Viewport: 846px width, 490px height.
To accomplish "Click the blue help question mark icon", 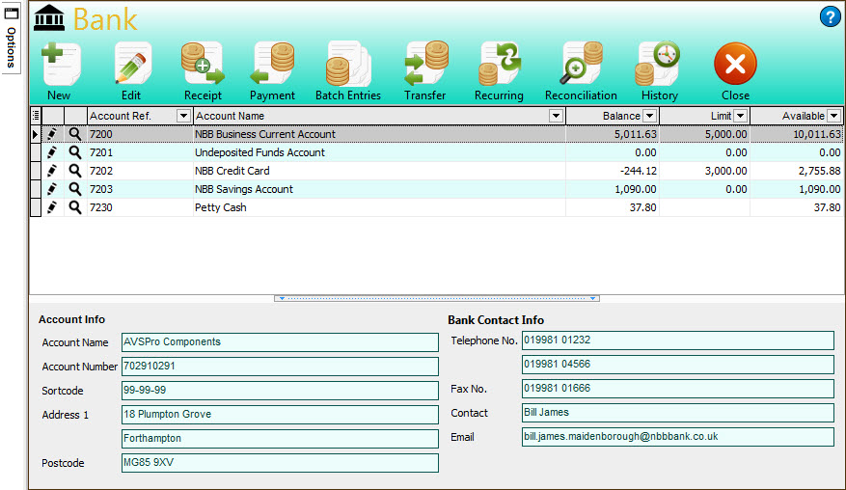I will click(x=830, y=16).
